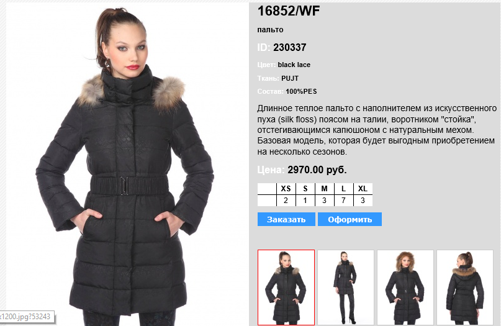Select the front-view thumbnail with red border

tap(286, 288)
